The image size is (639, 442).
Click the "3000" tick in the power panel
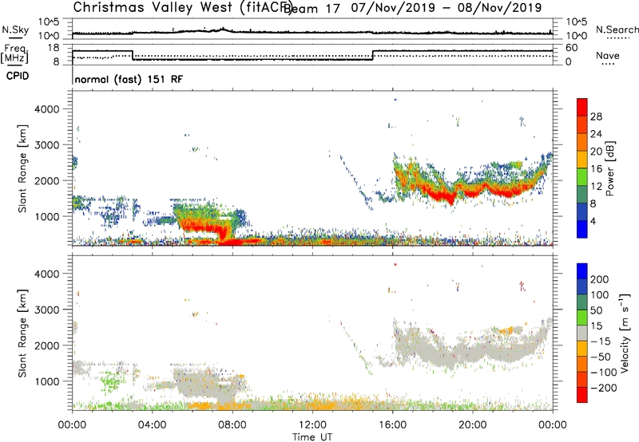click(47, 145)
